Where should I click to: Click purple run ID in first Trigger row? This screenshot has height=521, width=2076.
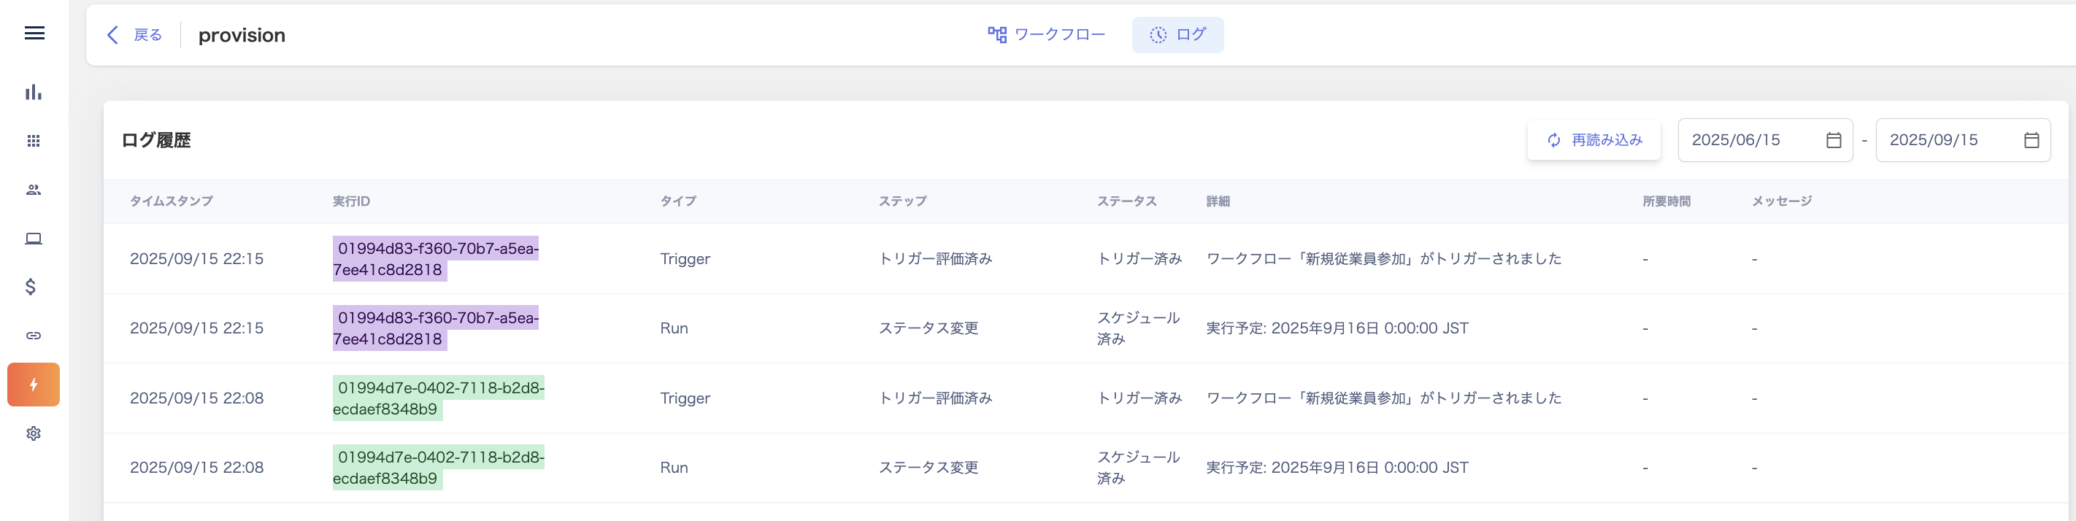click(435, 258)
